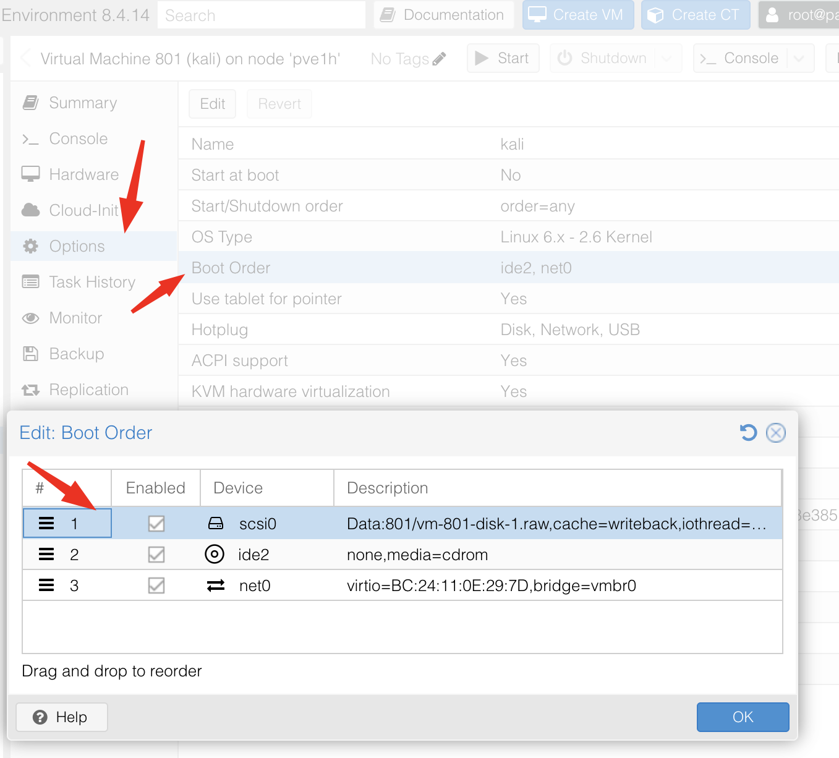Confirm boot order with OK button
The width and height of the screenshot is (839, 758).
pos(743,717)
